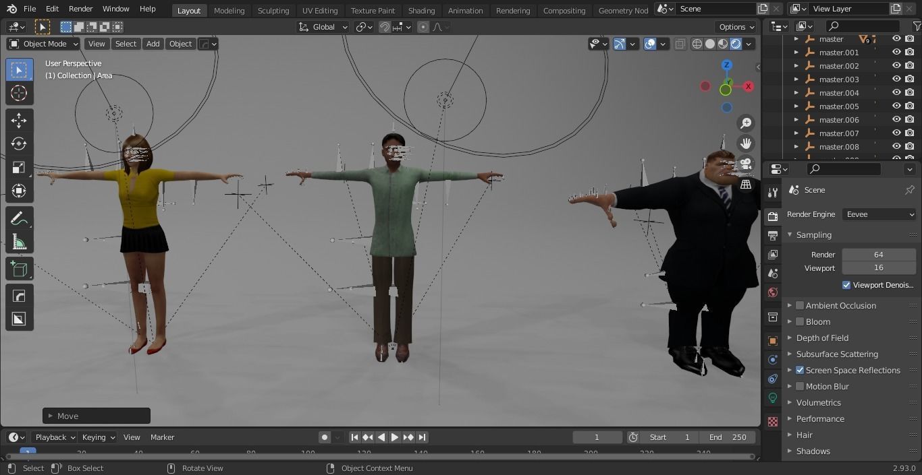
Task: Toggle viewport gizmos button
Action: [x=619, y=44]
